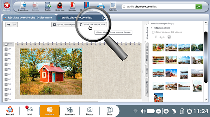Select second thumbnail in first album row
Viewport: 210px width, 117px height.
(x=171, y=47)
